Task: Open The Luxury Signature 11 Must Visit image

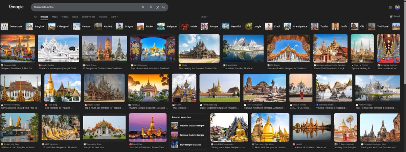Action: tap(271, 128)
